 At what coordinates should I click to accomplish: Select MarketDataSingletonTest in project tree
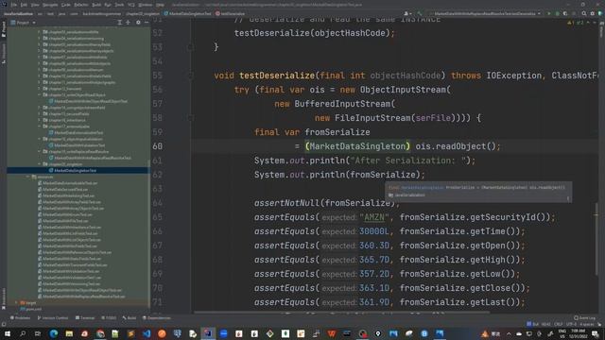tap(75, 170)
